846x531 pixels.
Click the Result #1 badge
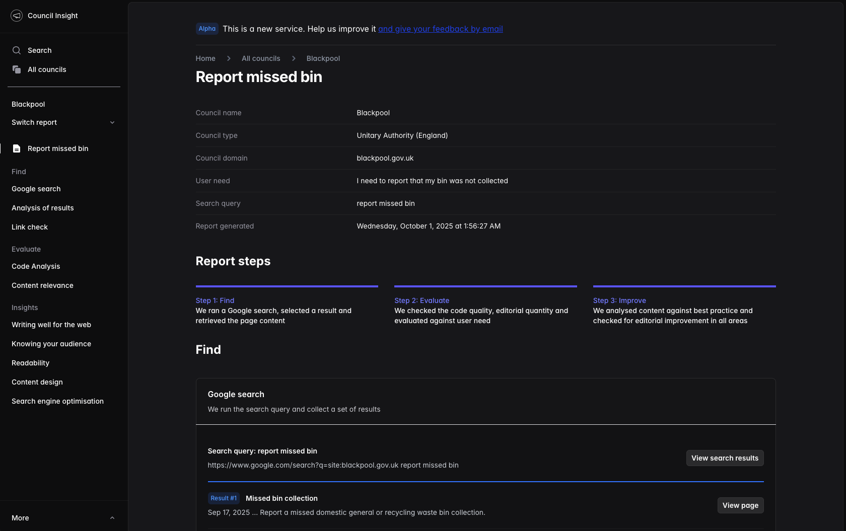point(224,498)
